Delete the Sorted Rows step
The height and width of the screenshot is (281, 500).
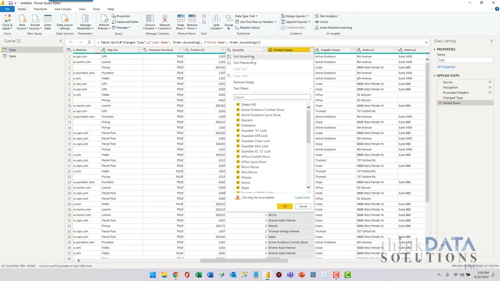tap(440, 103)
